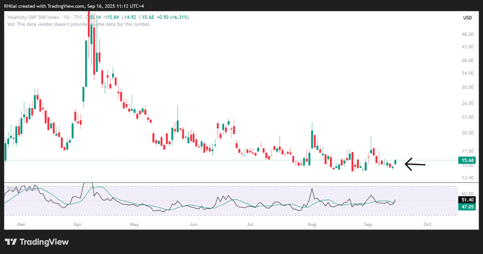Select the 15.68 current price label

pyautogui.click(x=468, y=161)
